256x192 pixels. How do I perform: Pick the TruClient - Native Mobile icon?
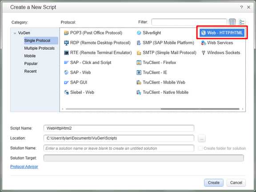click(139, 92)
